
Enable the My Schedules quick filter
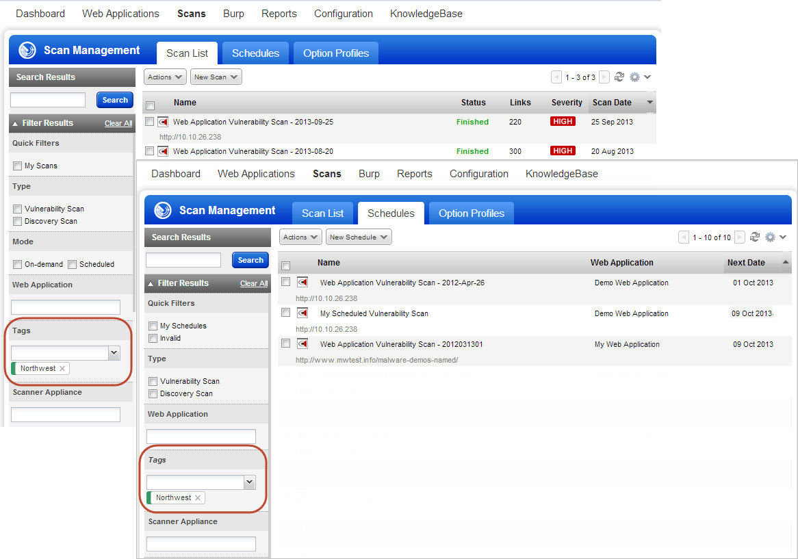click(153, 326)
